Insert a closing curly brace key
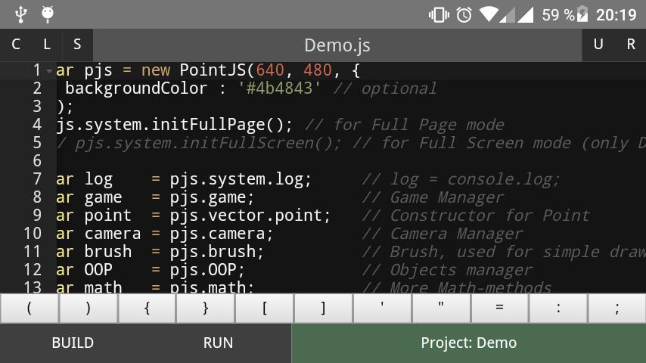The height and width of the screenshot is (363, 646). (x=205, y=309)
